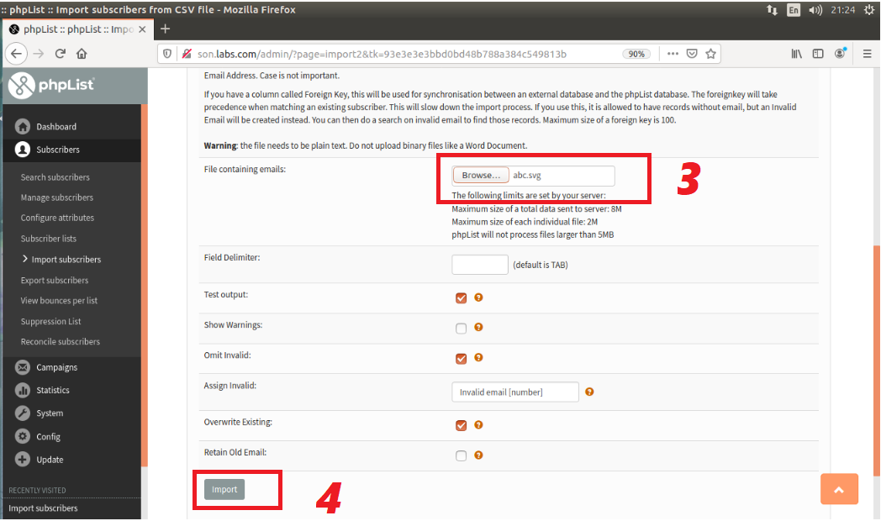
Task: Open the Dashboard home icon
Action: (23, 126)
